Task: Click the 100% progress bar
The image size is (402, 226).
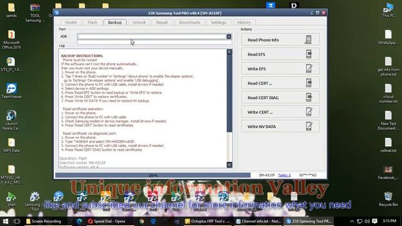Action: (153, 175)
